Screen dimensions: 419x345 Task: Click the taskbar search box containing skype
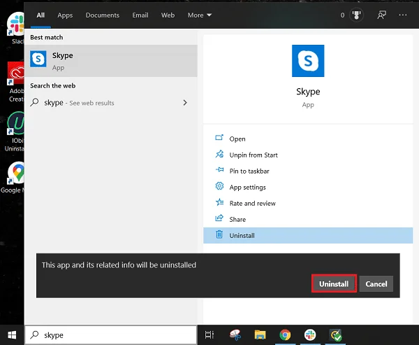click(111, 335)
